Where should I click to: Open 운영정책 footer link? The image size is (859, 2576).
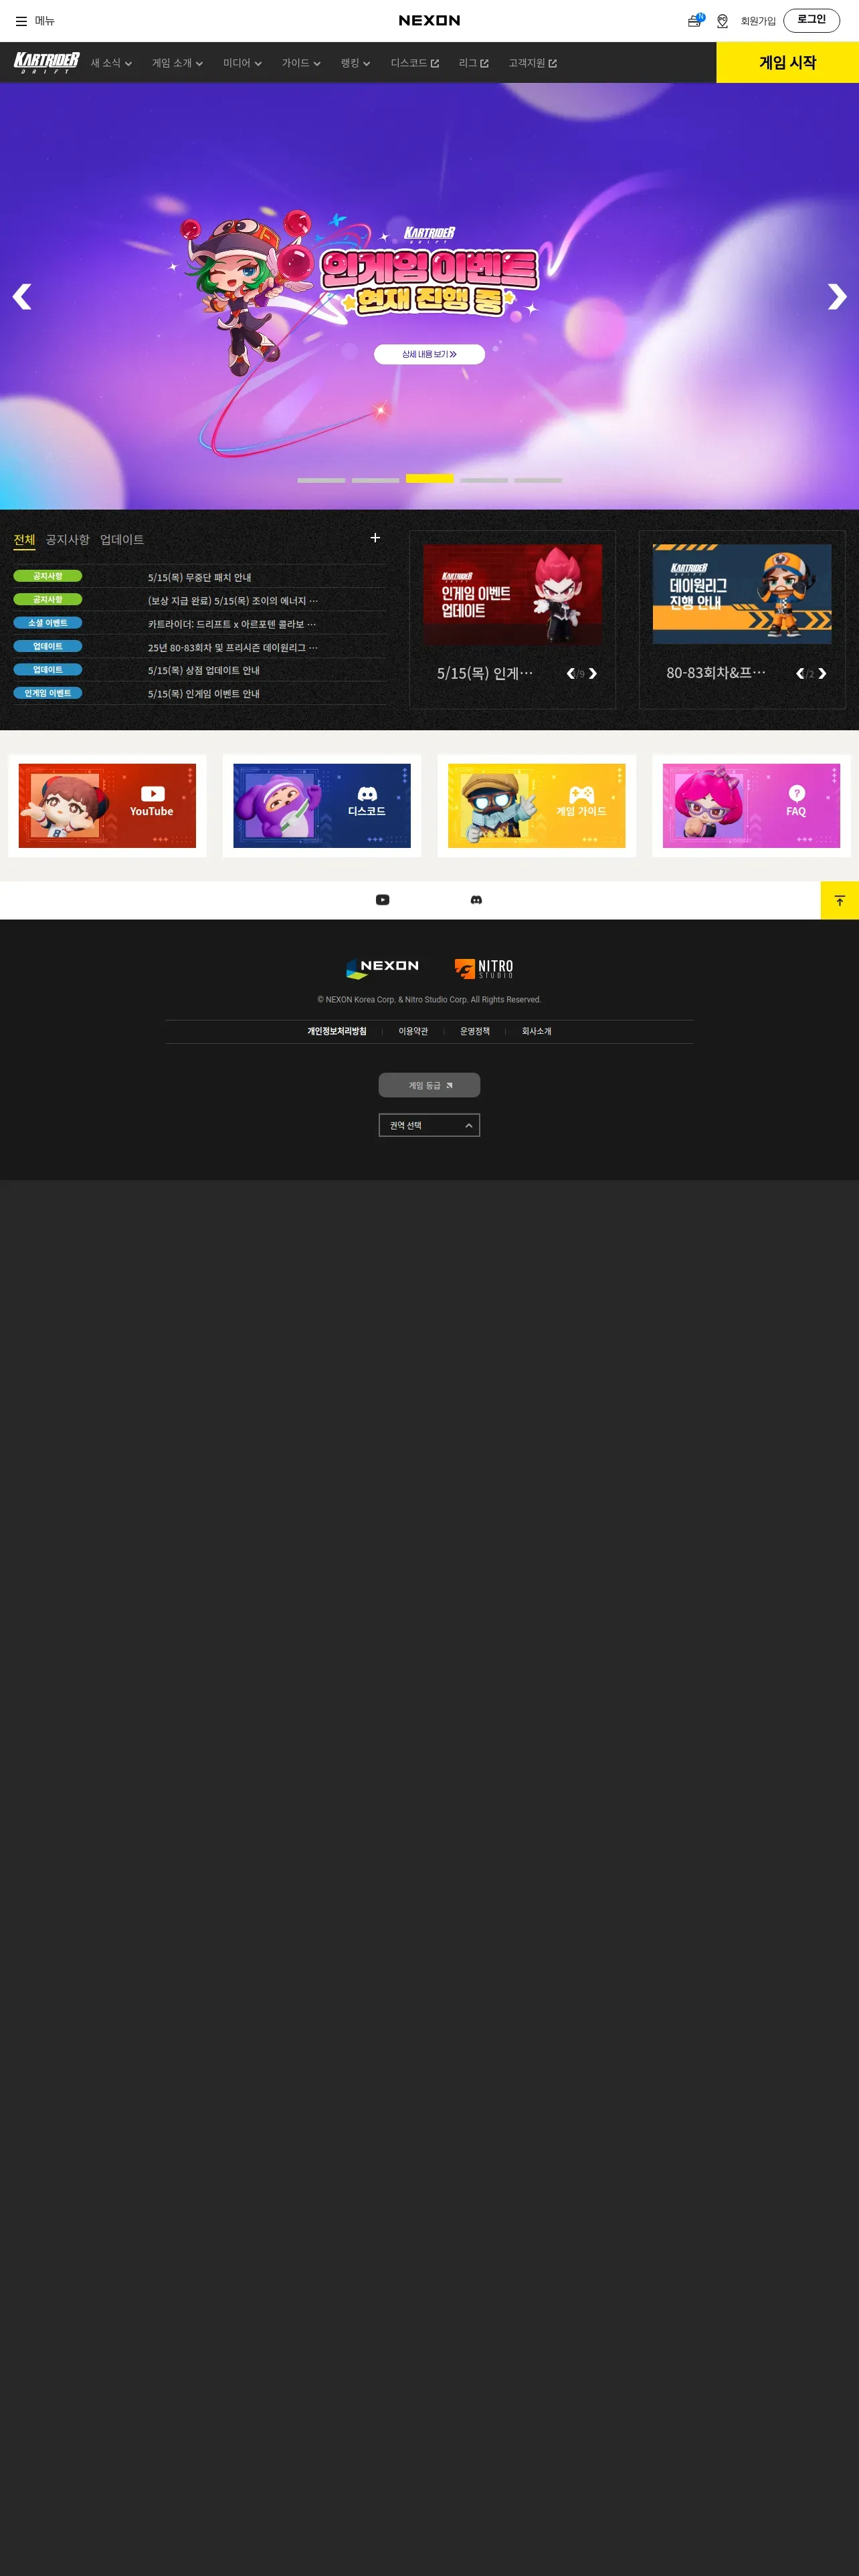coord(475,1031)
